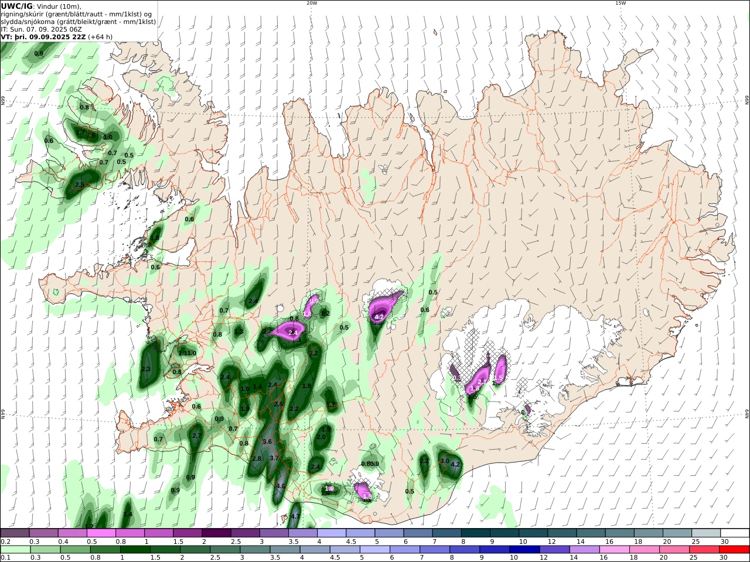The width and height of the screenshot is (750, 562).
Task: Select 'VT: þri. 09.09.2025 22Z (+64 h)' line
Action: (57, 36)
